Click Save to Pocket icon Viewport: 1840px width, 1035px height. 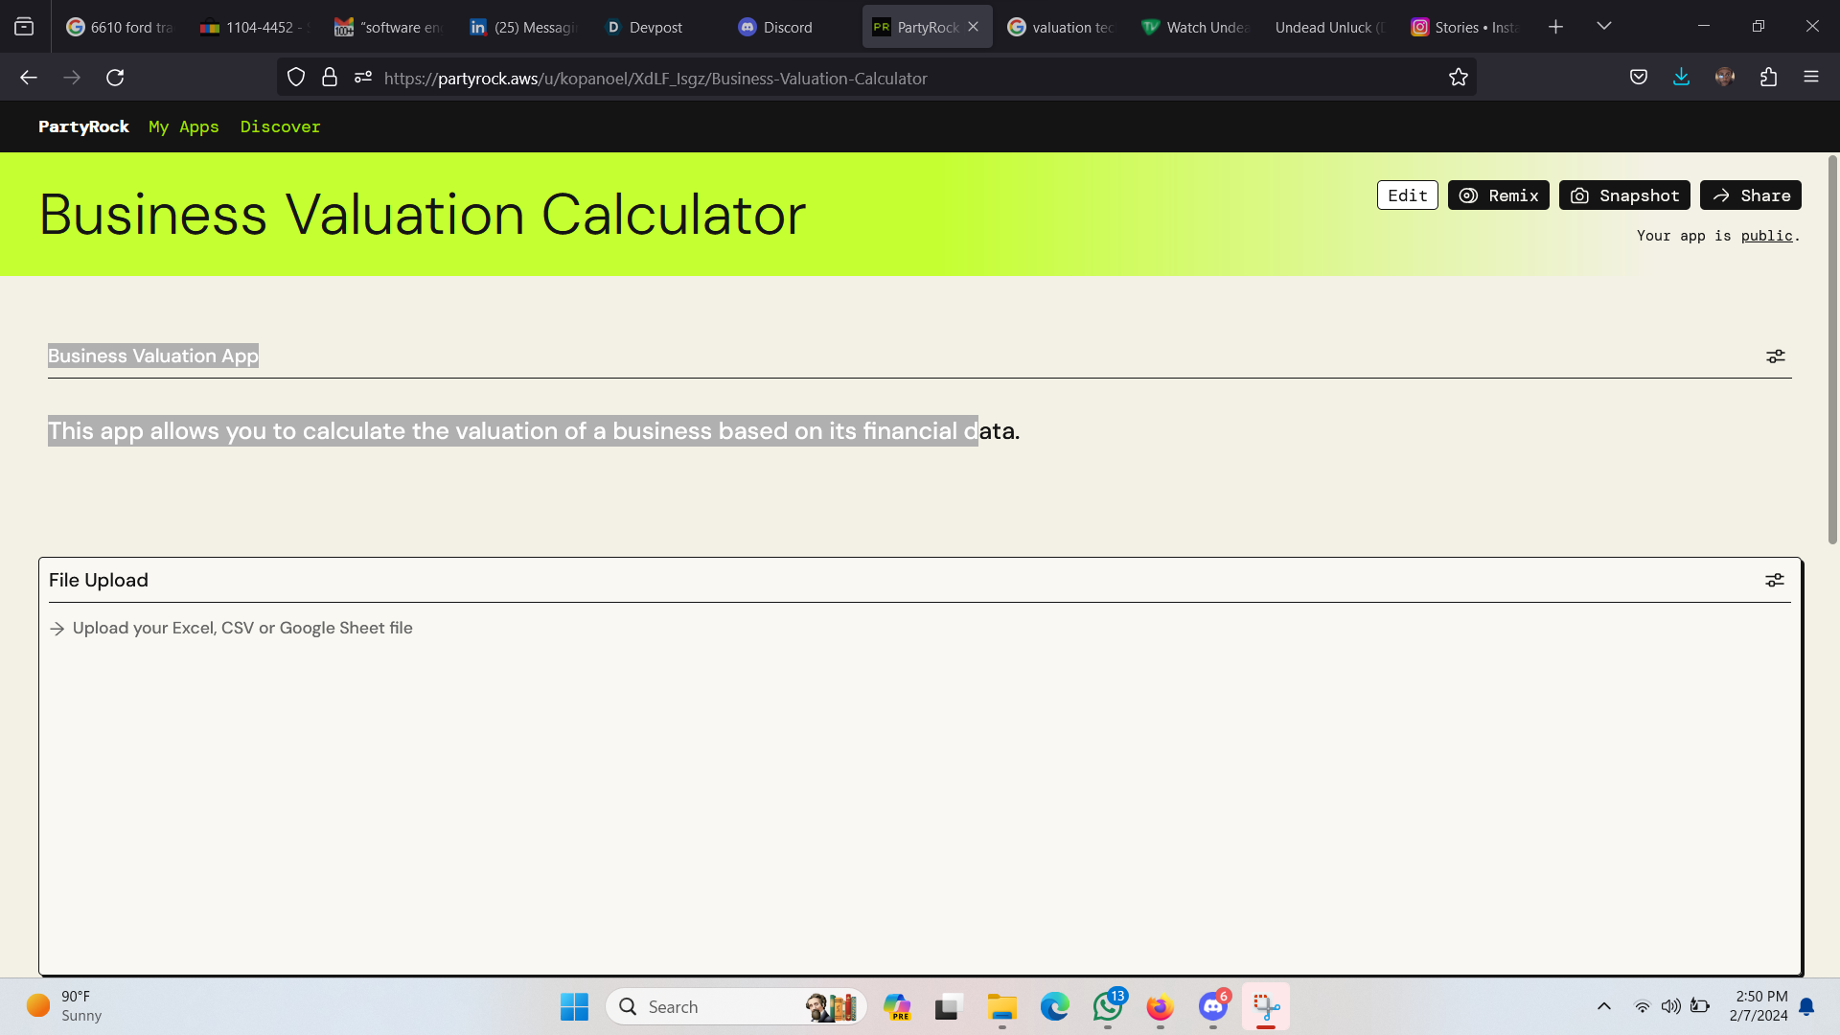pyautogui.click(x=1638, y=78)
